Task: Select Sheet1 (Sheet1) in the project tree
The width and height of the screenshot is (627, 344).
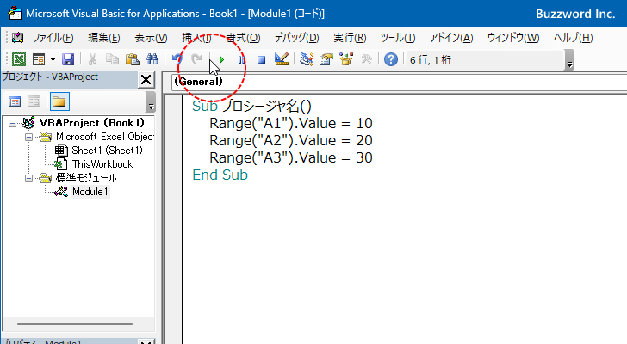Action: (107, 150)
